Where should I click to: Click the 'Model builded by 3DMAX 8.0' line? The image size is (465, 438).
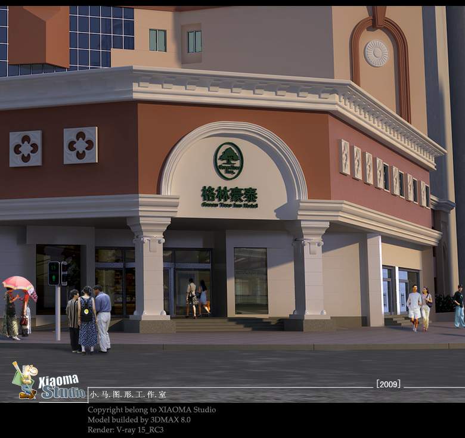139,420
